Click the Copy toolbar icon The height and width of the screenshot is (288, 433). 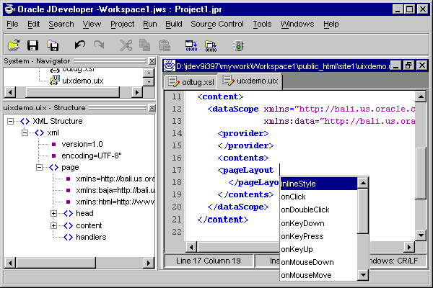point(145,45)
